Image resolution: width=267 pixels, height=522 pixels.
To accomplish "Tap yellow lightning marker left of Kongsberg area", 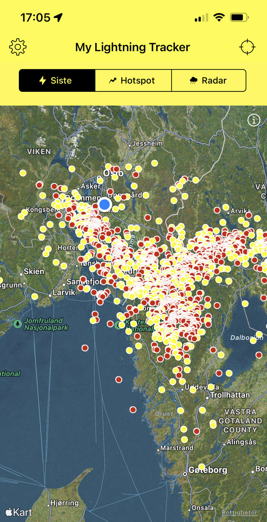I will (x=22, y=216).
